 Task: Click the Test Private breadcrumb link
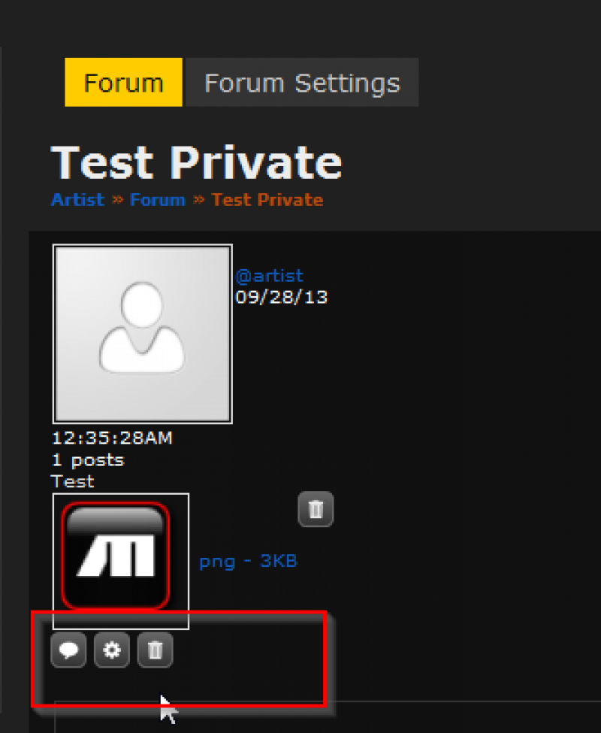(267, 200)
